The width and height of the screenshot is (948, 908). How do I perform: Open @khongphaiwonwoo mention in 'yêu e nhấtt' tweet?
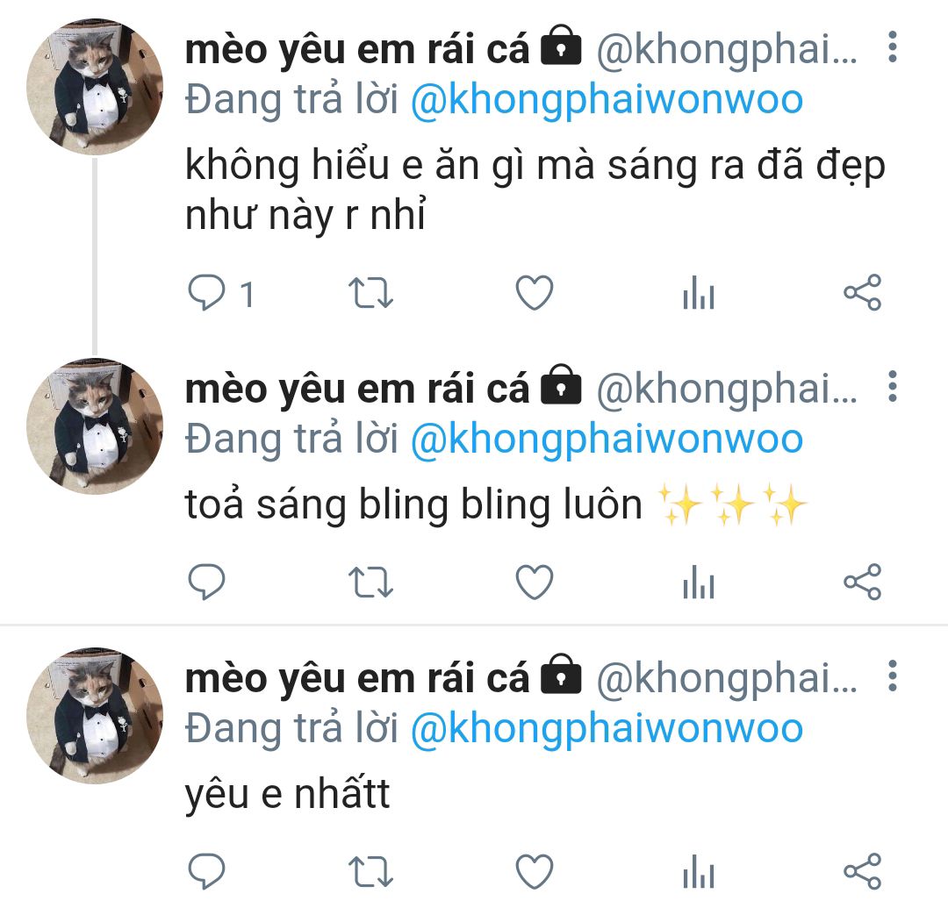pos(607,729)
